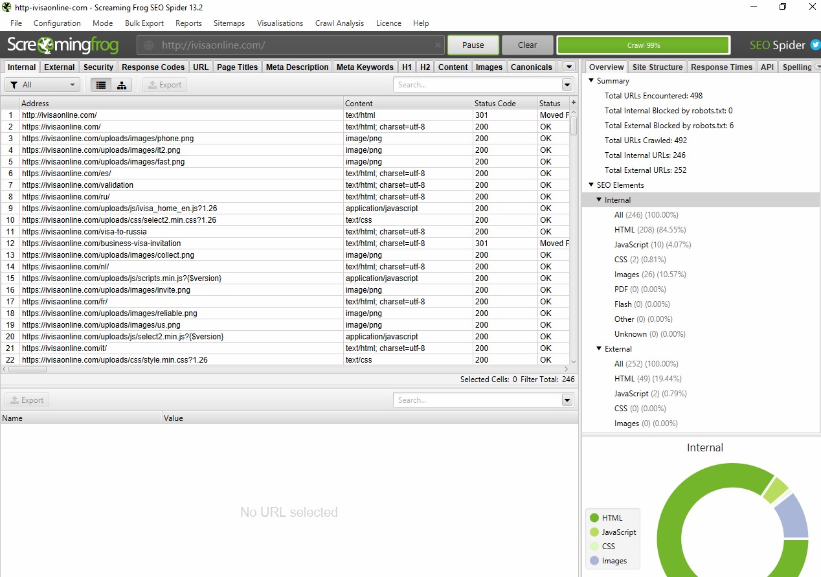Pause the running crawl
821x577 pixels.
coord(473,45)
